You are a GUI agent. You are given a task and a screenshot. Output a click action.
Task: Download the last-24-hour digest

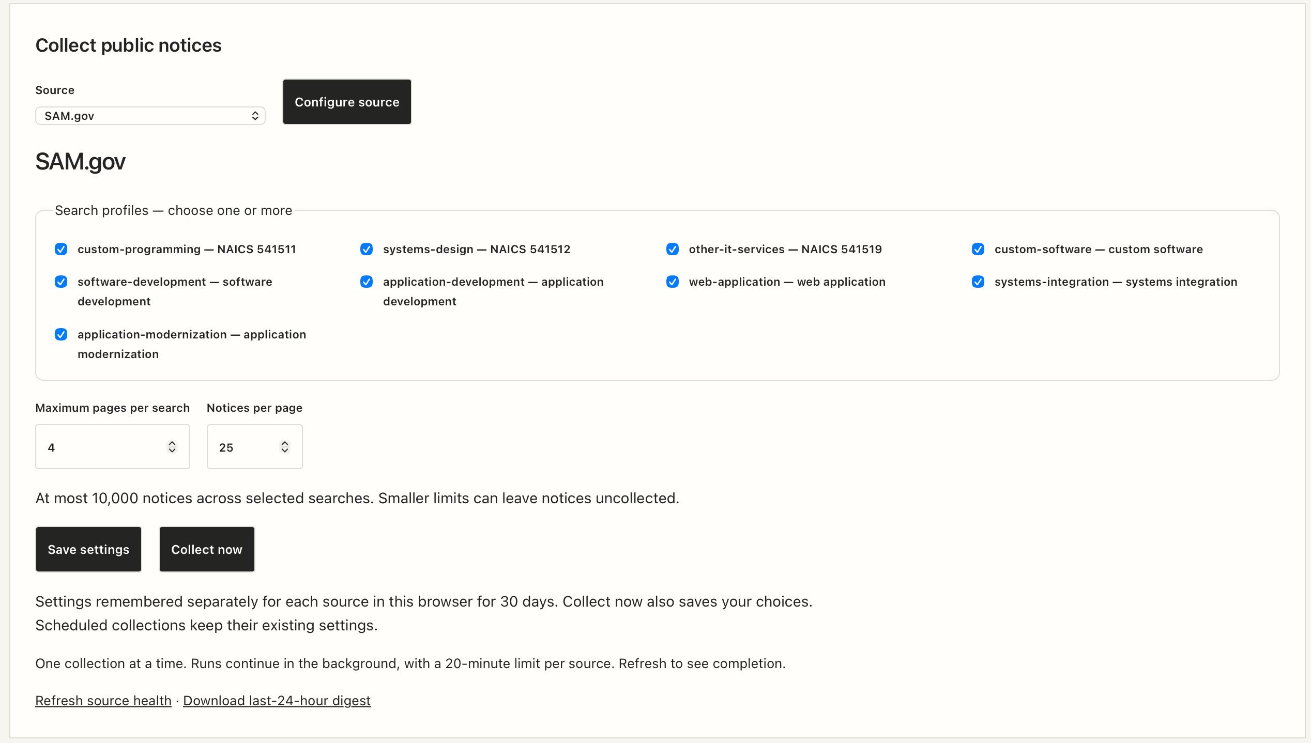pos(277,701)
